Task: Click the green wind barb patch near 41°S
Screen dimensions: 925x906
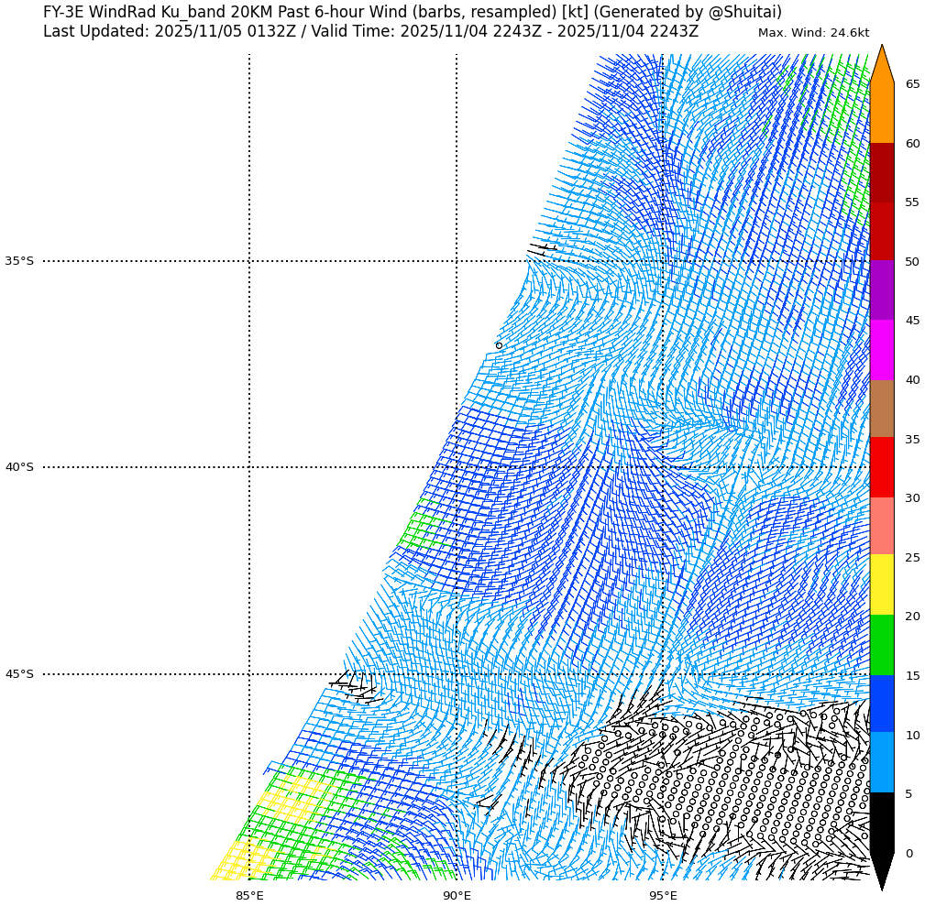Action: tap(424, 530)
